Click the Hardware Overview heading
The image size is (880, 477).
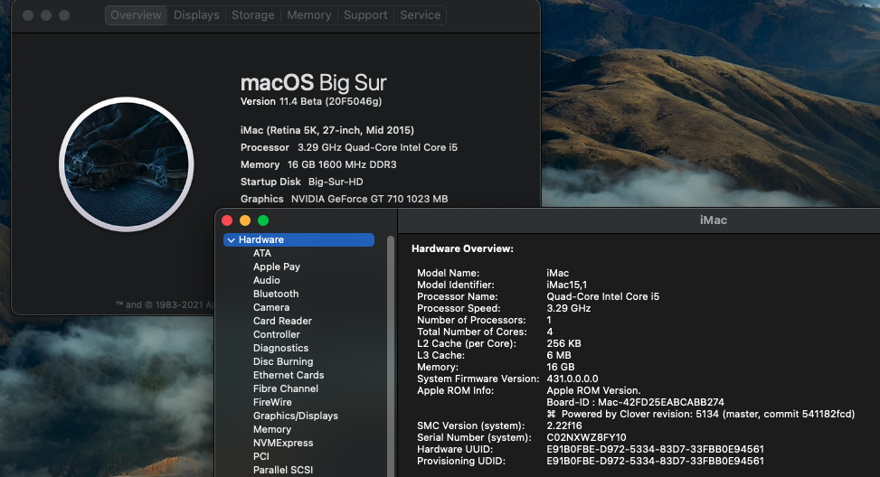tap(462, 248)
